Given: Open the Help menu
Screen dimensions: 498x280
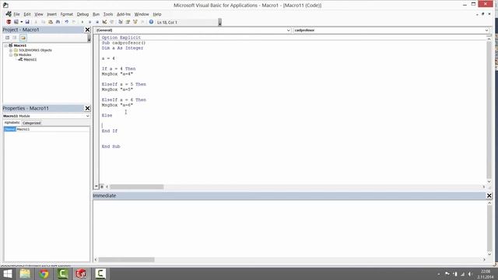Looking at the screenshot, I should (x=157, y=14).
